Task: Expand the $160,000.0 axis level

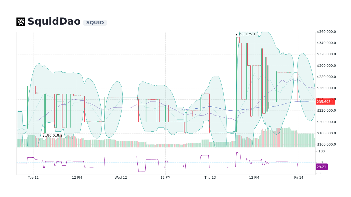Action: click(326, 144)
